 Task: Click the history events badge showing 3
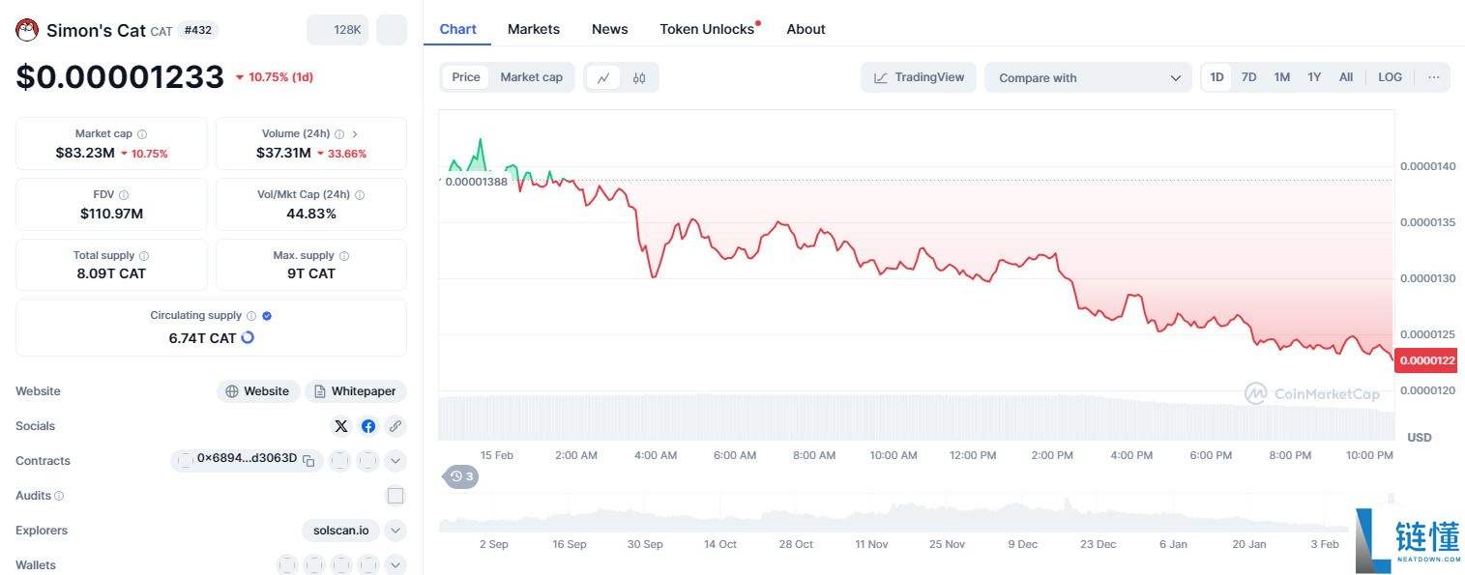tap(461, 476)
